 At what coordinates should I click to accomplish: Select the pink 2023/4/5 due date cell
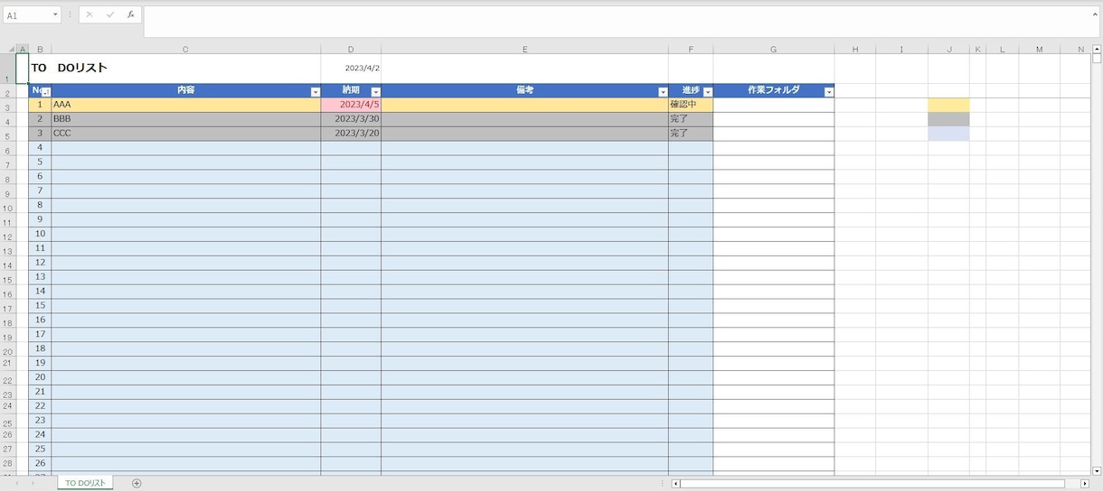tap(351, 105)
